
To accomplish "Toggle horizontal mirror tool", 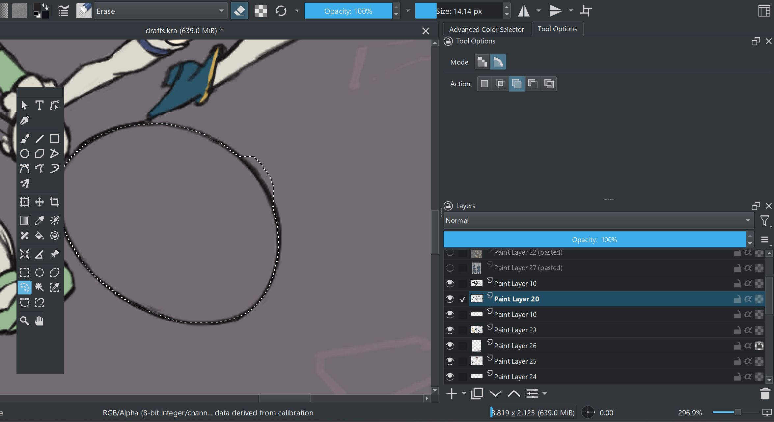I will [524, 11].
